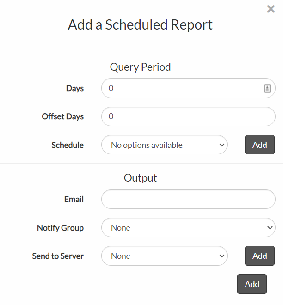The image size is (283, 305).
Task: Click the autofill icon in Days field
Action: click(267, 88)
